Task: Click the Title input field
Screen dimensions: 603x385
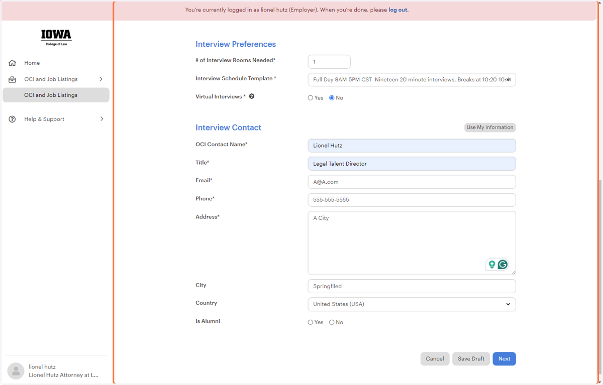Action: pyautogui.click(x=412, y=164)
